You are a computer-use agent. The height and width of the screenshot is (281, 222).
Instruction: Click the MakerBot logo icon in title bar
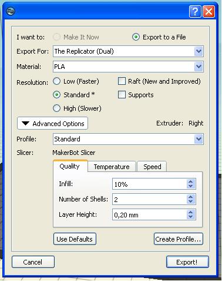click(11, 11)
